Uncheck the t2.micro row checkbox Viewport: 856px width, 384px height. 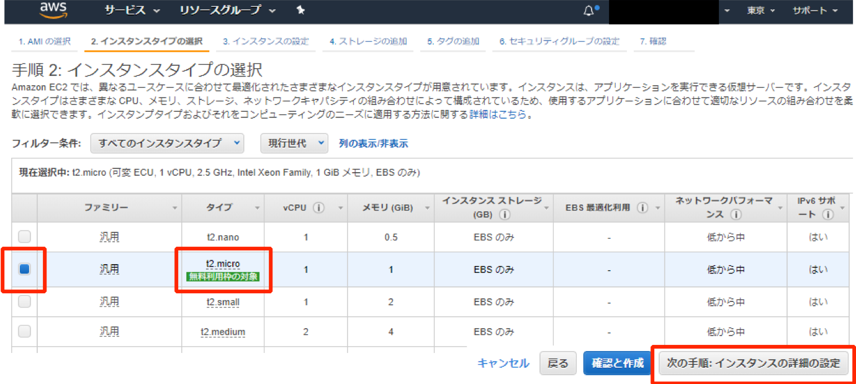(24, 269)
